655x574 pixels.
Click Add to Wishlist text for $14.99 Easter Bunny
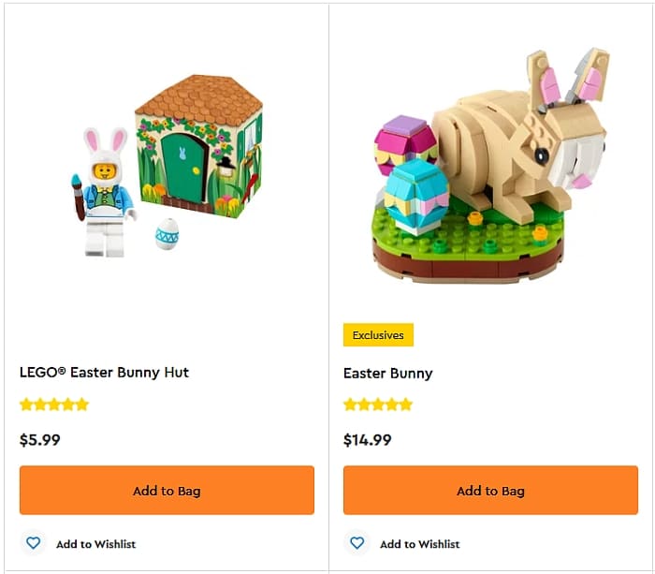[419, 544]
